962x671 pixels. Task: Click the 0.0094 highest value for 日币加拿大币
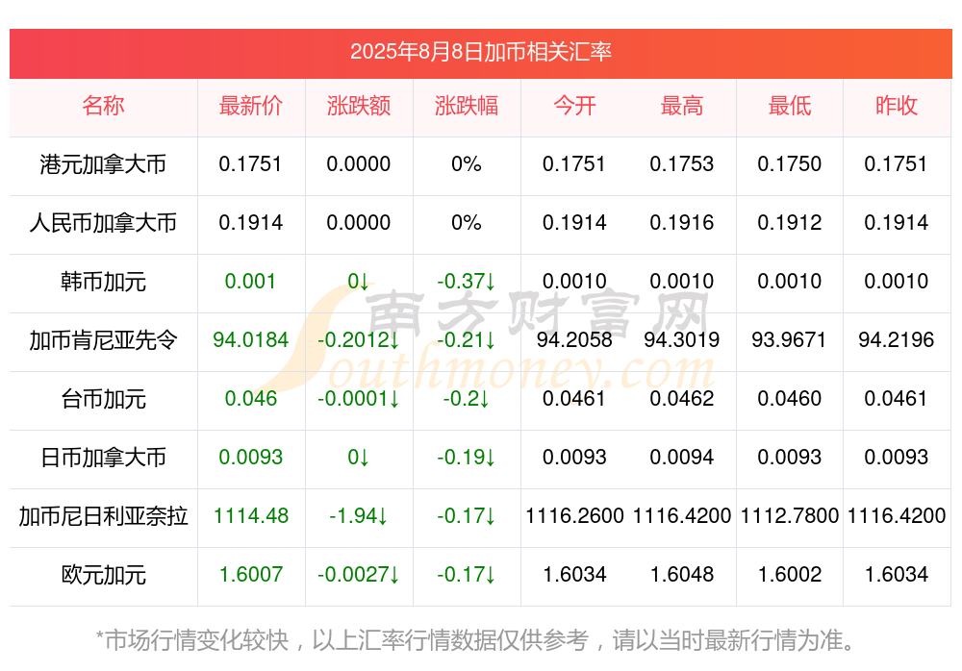pyautogui.click(x=682, y=457)
